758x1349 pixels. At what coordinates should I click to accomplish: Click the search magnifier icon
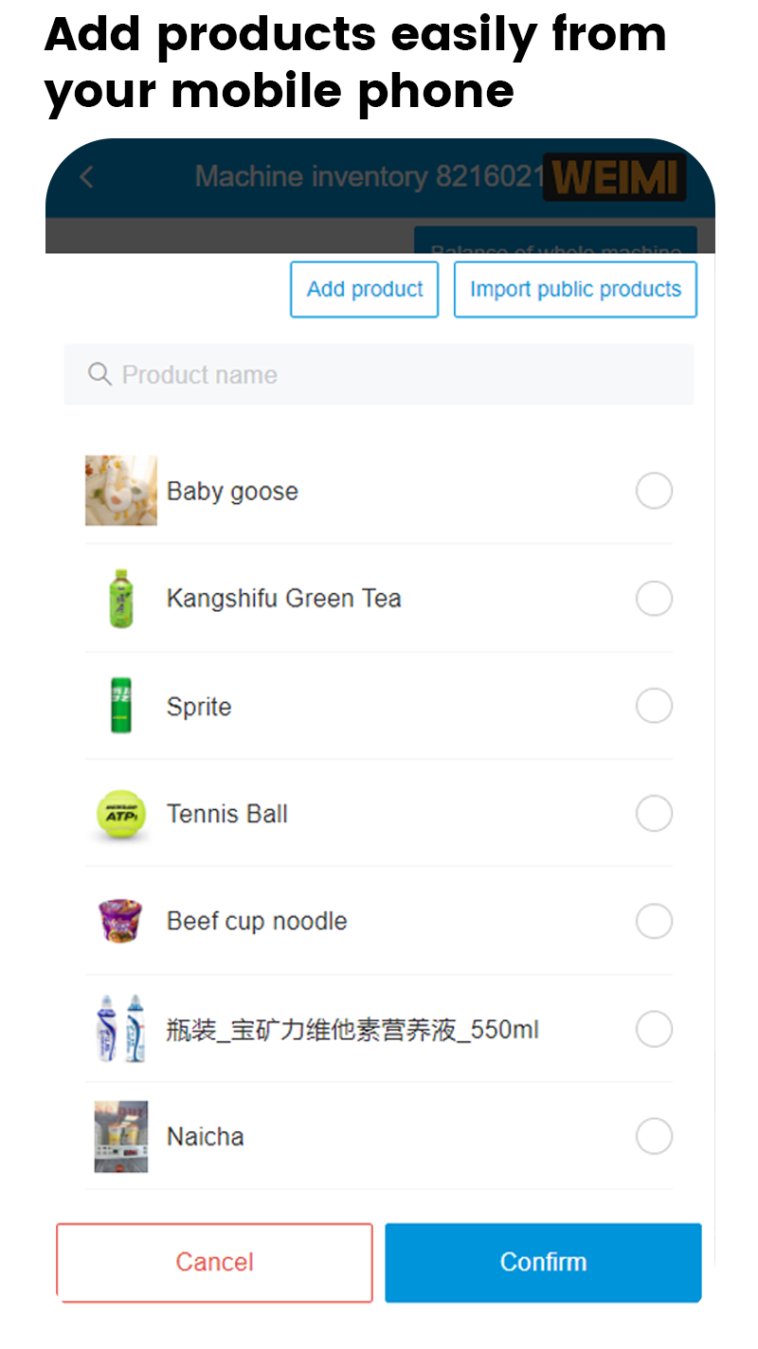(99, 374)
